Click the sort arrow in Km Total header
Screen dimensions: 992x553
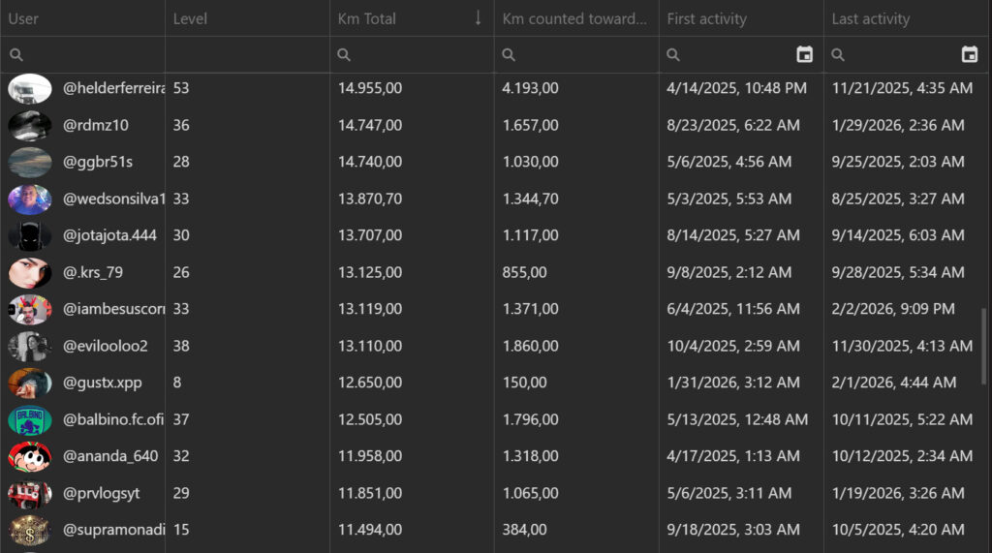(x=478, y=18)
